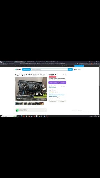Open the all categories dropdown button

tap(26, 70)
